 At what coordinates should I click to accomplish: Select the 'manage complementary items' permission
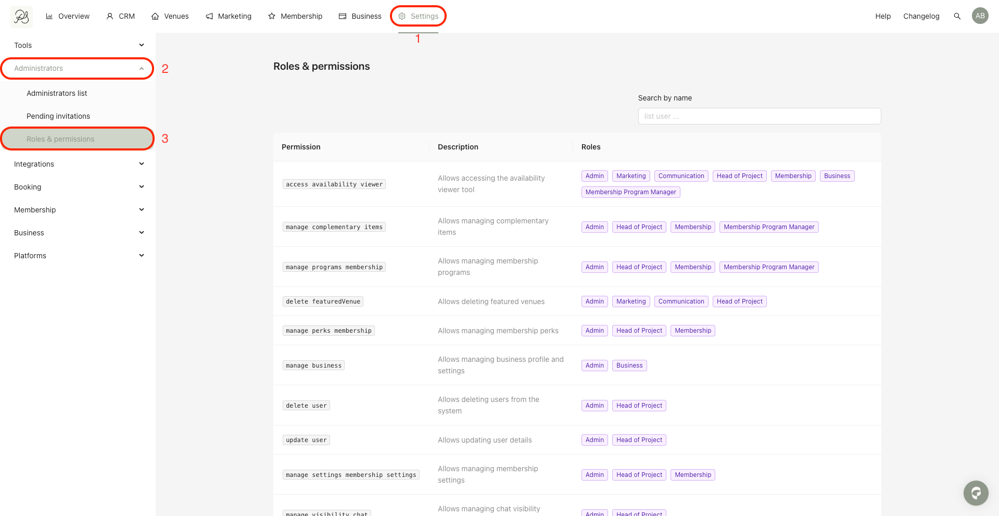[x=334, y=227]
